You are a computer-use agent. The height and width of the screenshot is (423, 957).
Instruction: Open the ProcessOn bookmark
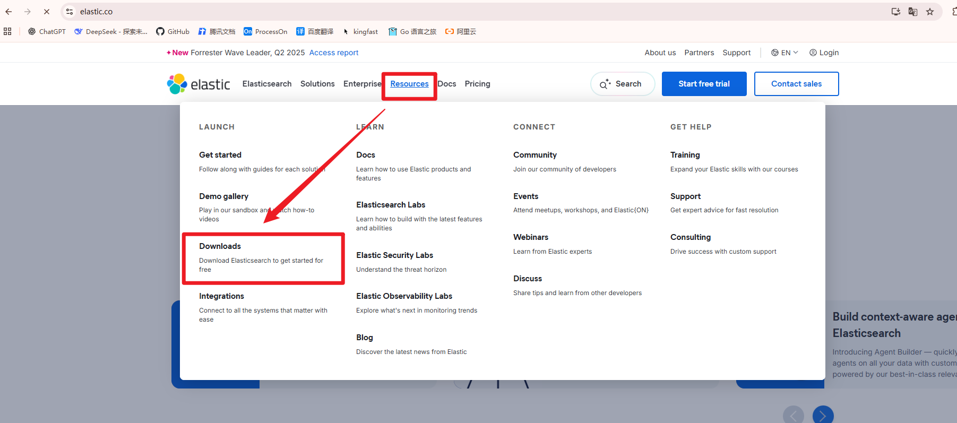(x=265, y=31)
